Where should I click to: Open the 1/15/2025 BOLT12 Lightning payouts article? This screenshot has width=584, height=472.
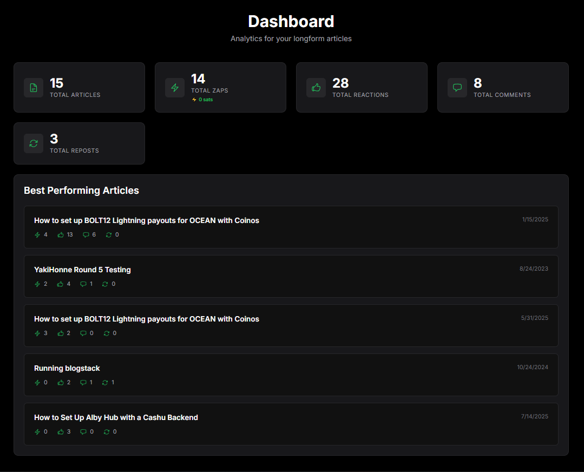click(291, 227)
